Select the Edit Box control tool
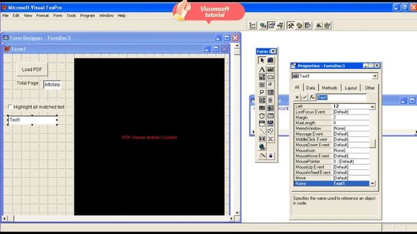This screenshot has width=417, height=234. [262, 77]
